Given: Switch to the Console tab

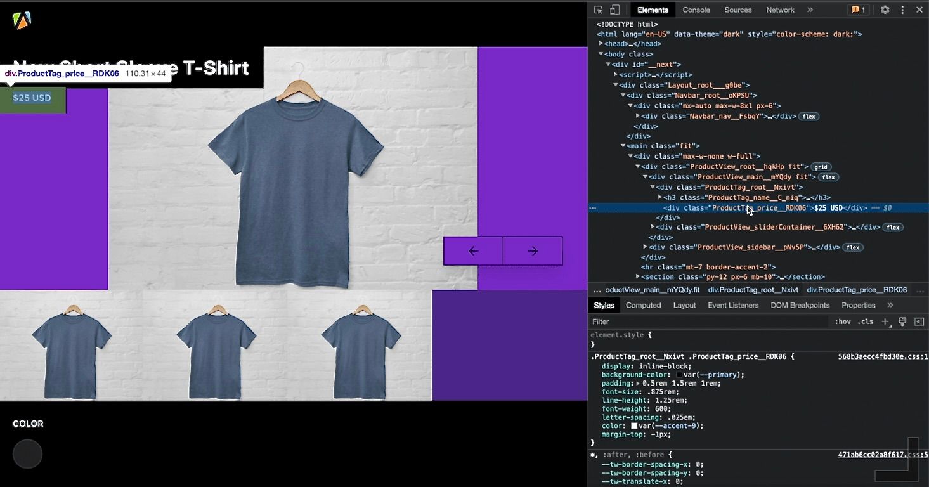Looking at the screenshot, I should pos(696,10).
